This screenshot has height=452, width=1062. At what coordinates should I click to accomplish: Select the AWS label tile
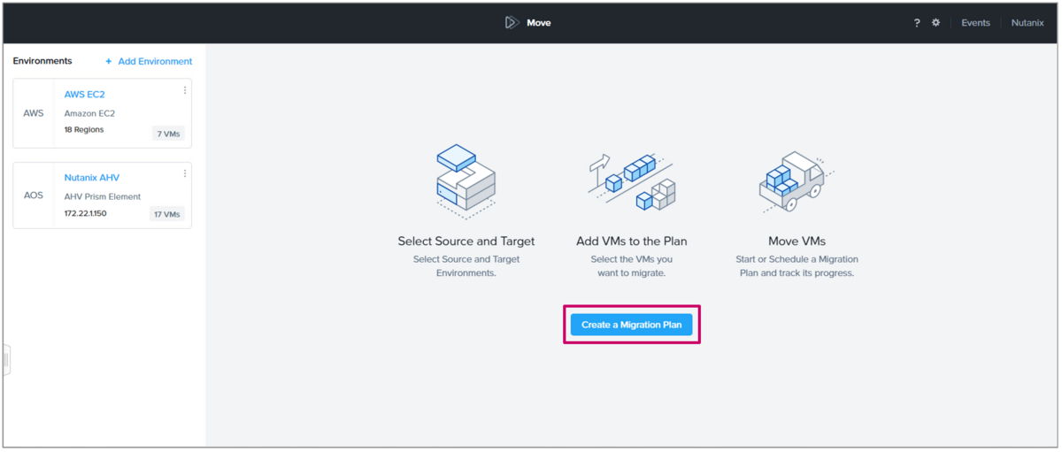point(34,113)
